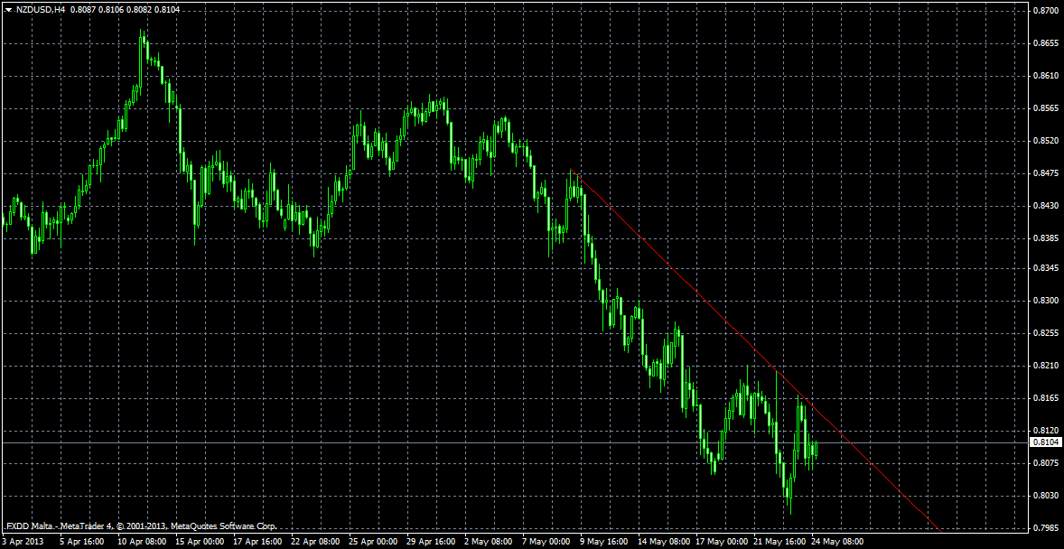Click the 0.8700 price scale label
This screenshot has height=549, width=1064.
tap(1046, 11)
